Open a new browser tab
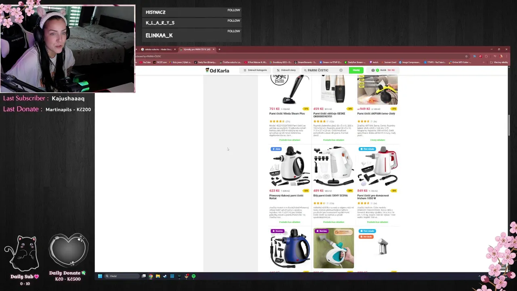The image size is (517, 291). click(x=219, y=49)
